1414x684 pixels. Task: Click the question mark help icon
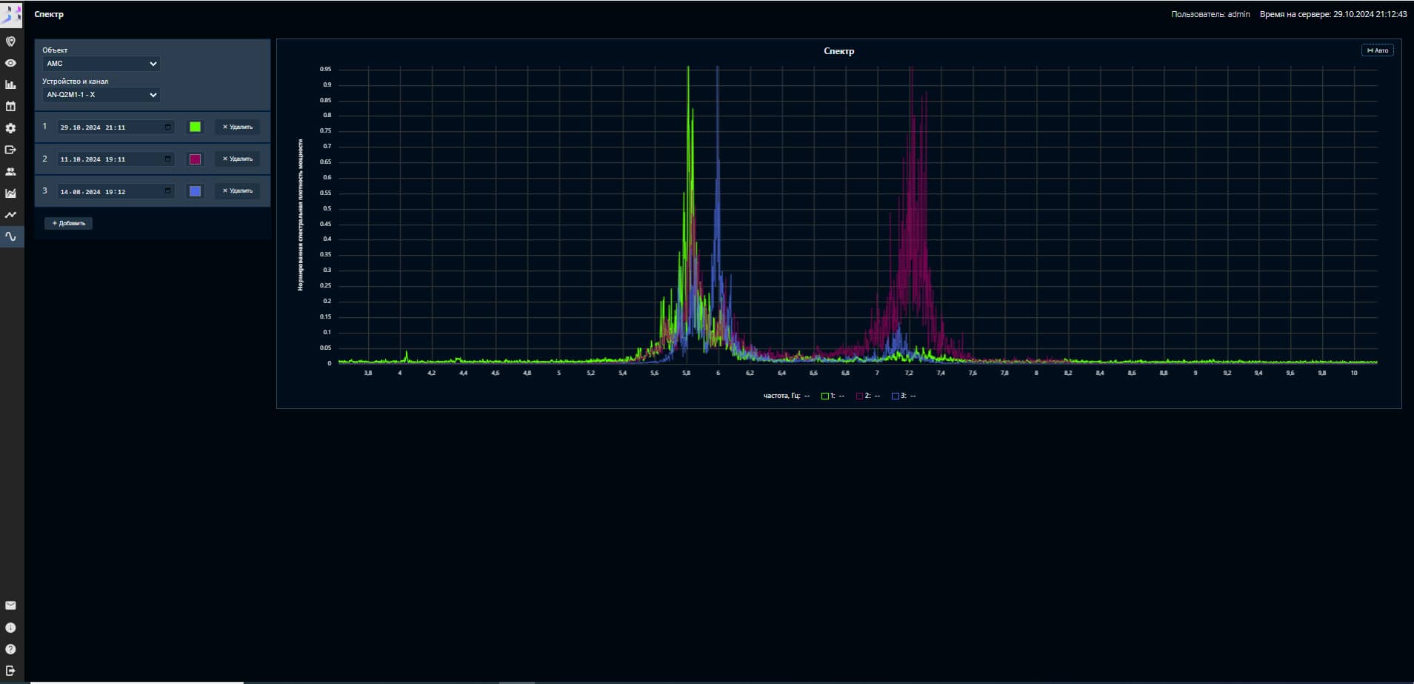pyautogui.click(x=10, y=649)
